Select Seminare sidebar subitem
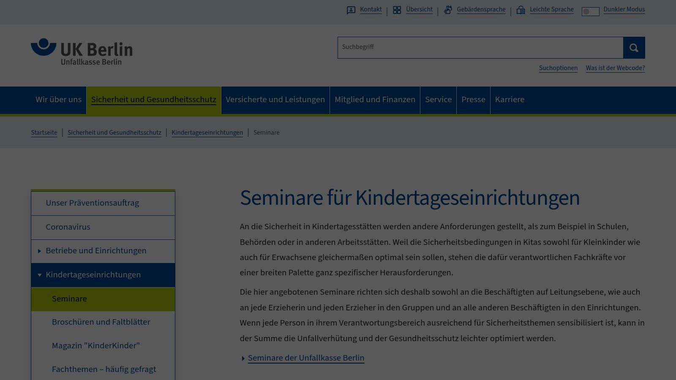This screenshot has width=676, height=380. tap(103, 299)
